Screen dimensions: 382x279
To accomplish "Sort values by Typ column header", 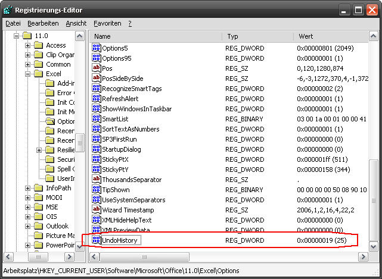I will pos(258,36).
